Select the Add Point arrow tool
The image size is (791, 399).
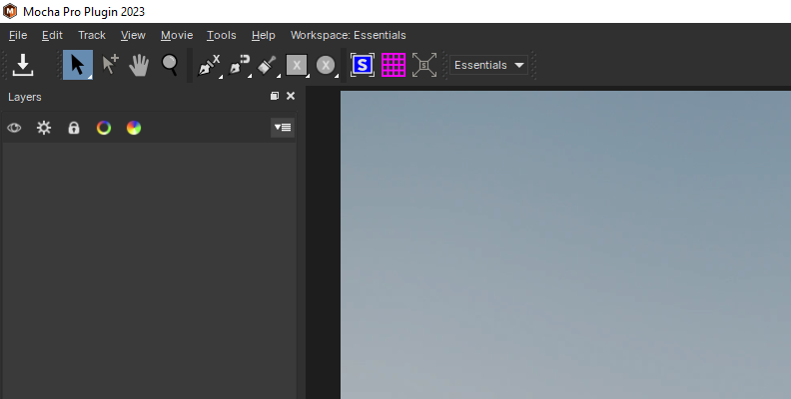[110, 65]
